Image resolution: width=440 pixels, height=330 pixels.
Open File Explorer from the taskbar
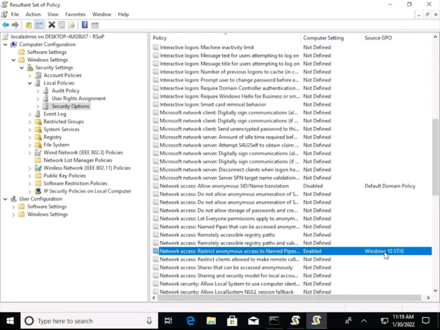(x=211, y=320)
